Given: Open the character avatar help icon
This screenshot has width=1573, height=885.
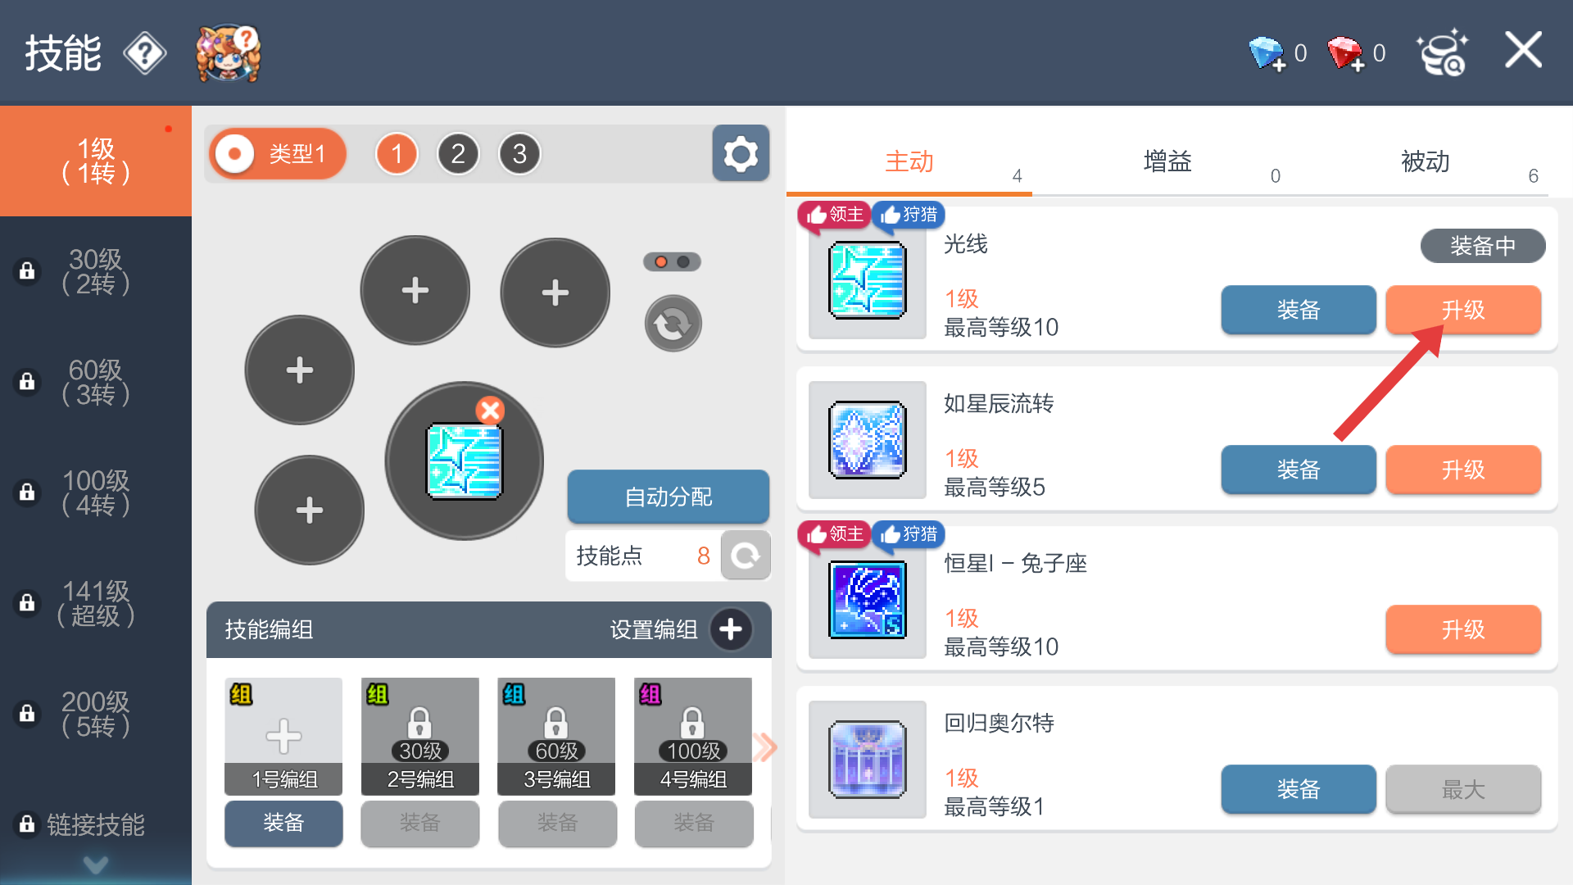Looking at the screenshot, I should (x=228, y=53).
